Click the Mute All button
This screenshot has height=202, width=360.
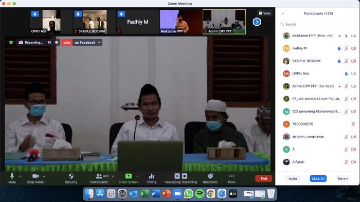click(x=318, y=178)
